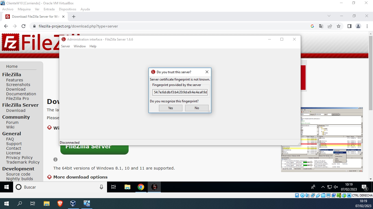Open Privacy Policy link in sidebar
This screenshot has width=373, height=209.
pos(19,158)
